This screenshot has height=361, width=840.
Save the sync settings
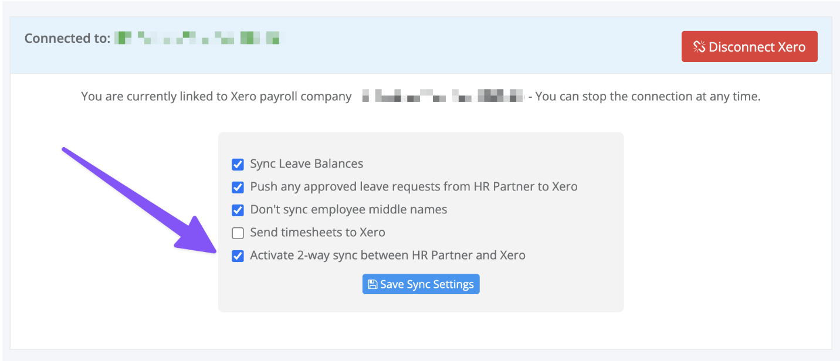point(421,284)
